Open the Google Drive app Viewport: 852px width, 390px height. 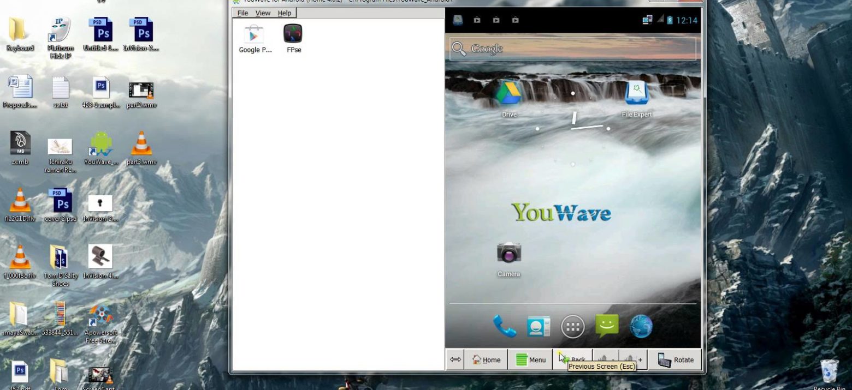pyautogui.click(x=508, y=94)
